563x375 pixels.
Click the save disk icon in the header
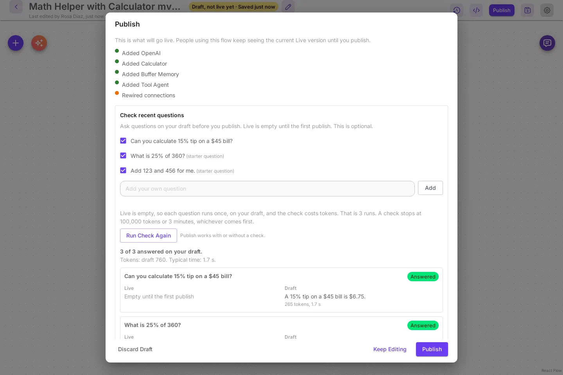tap(527, 10)
